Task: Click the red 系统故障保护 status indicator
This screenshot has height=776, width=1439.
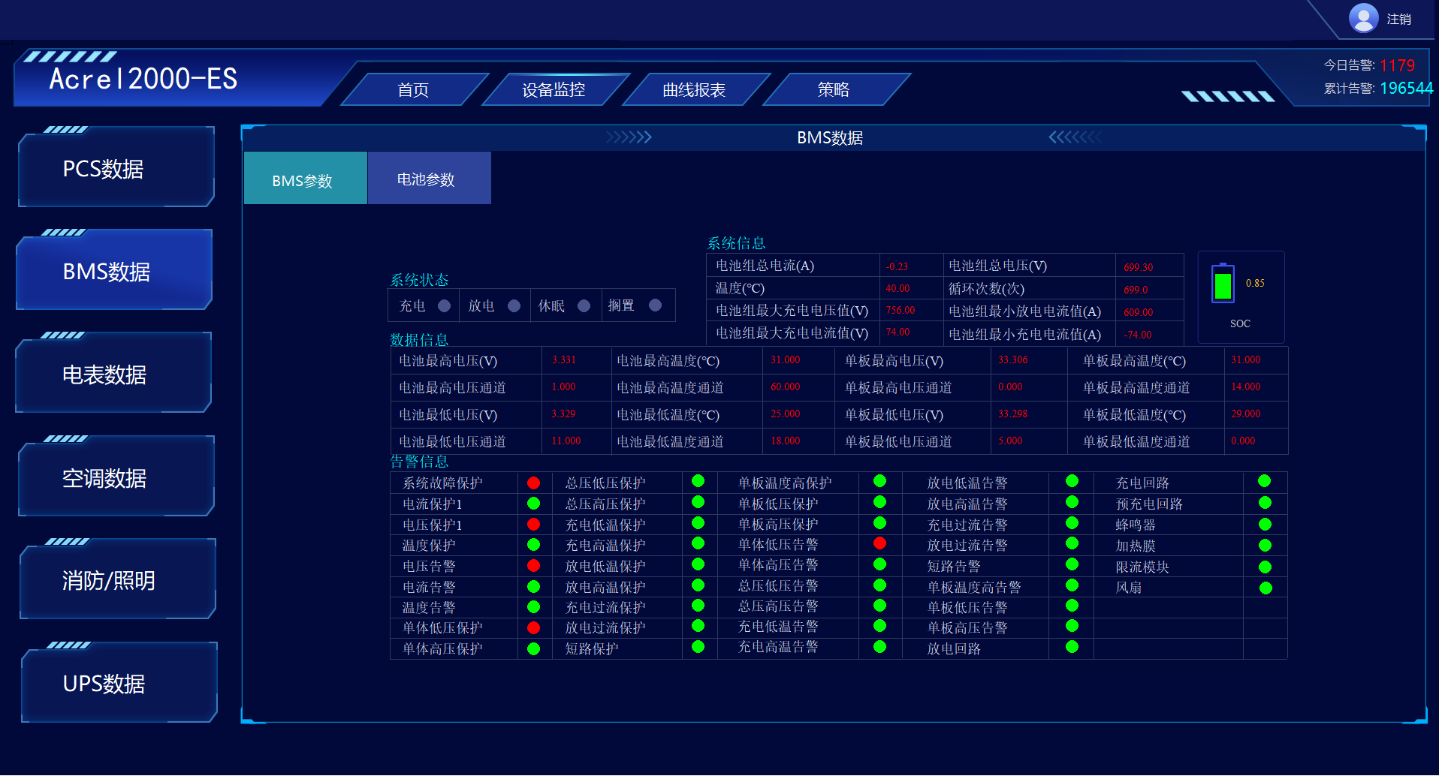Action: pos(533,483)
